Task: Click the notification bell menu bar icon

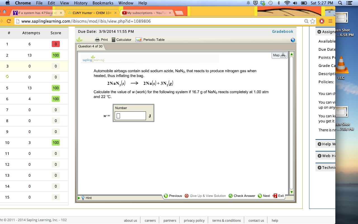Action: [248, 3]
